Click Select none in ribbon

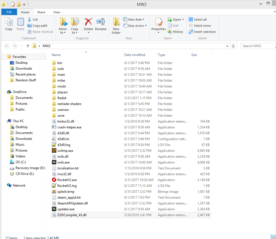point(200,26)
